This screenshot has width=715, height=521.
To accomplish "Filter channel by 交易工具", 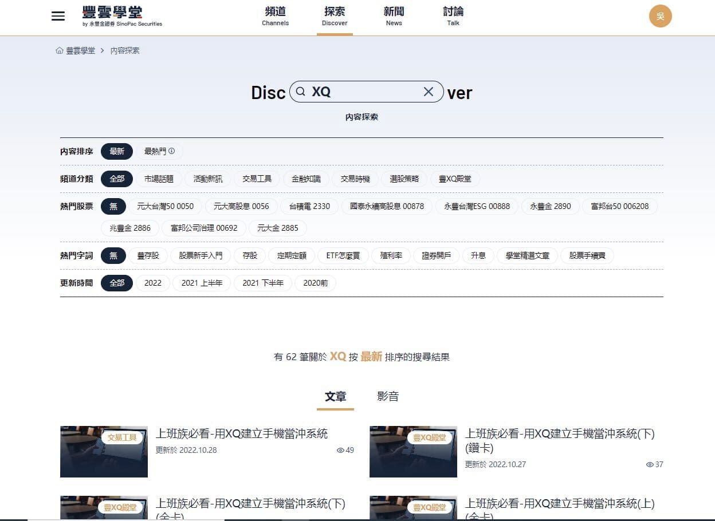I will [x=257, y=179].
